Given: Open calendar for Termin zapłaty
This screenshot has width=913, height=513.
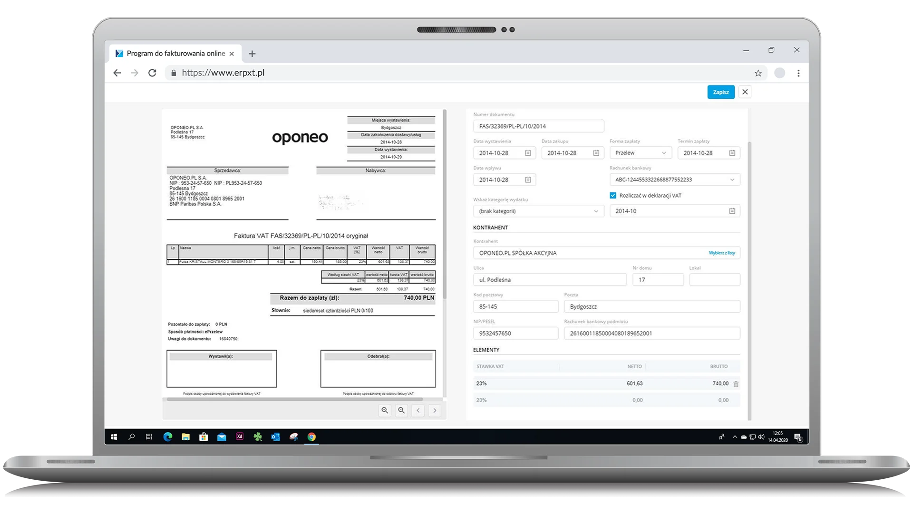Looking at the screenshot, I should coord(732,153).
